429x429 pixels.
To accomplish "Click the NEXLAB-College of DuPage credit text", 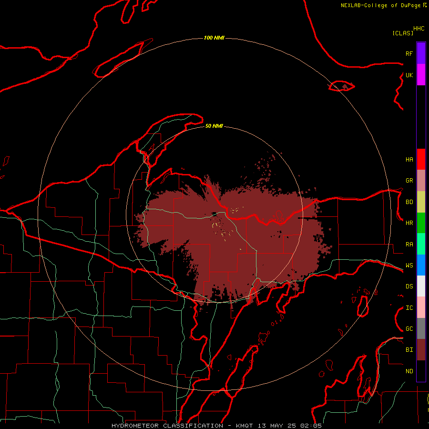I will click(x=380, y=5).
